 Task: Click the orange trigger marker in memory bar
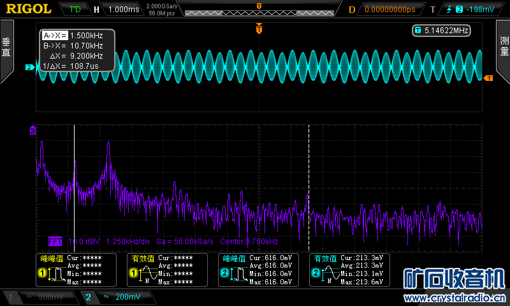[259, 6]
